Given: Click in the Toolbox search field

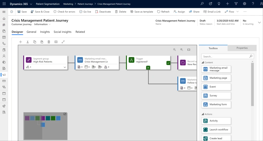Looking at the screenshot, I should (225, 57).
